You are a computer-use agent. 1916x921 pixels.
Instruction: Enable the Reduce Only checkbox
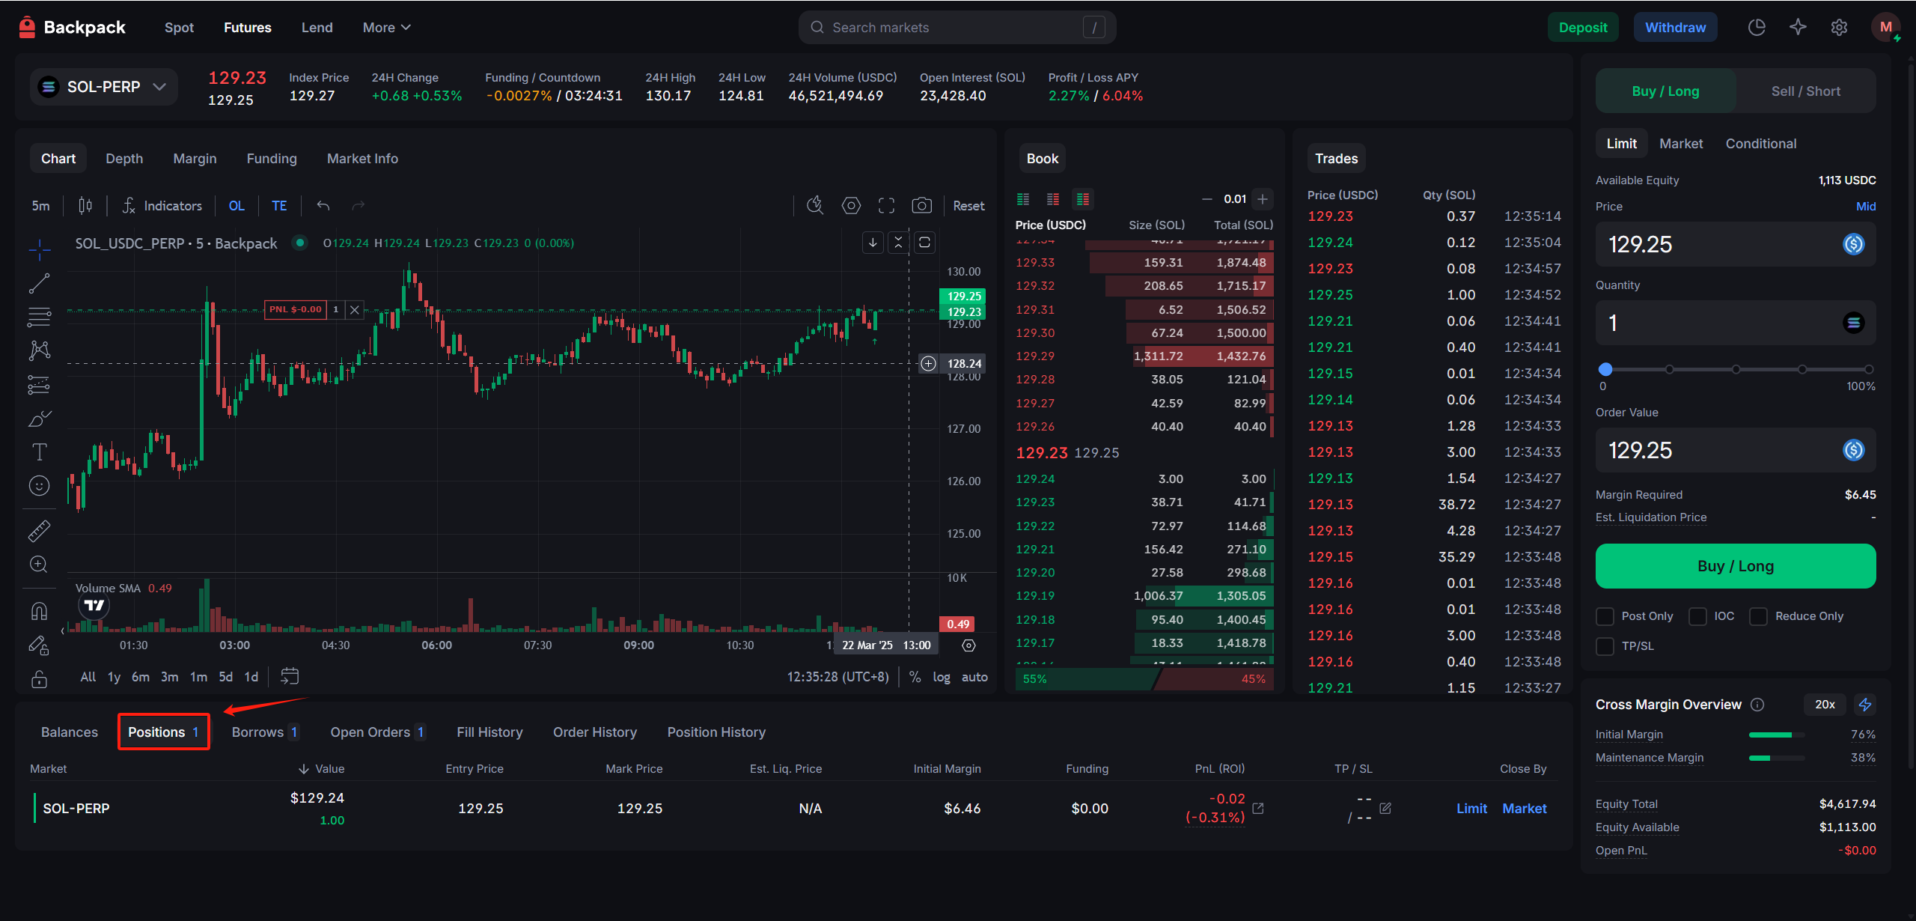[x=1759, y=616]
